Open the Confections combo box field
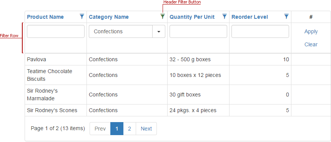 pyautogui.click(x=121, y=31)
